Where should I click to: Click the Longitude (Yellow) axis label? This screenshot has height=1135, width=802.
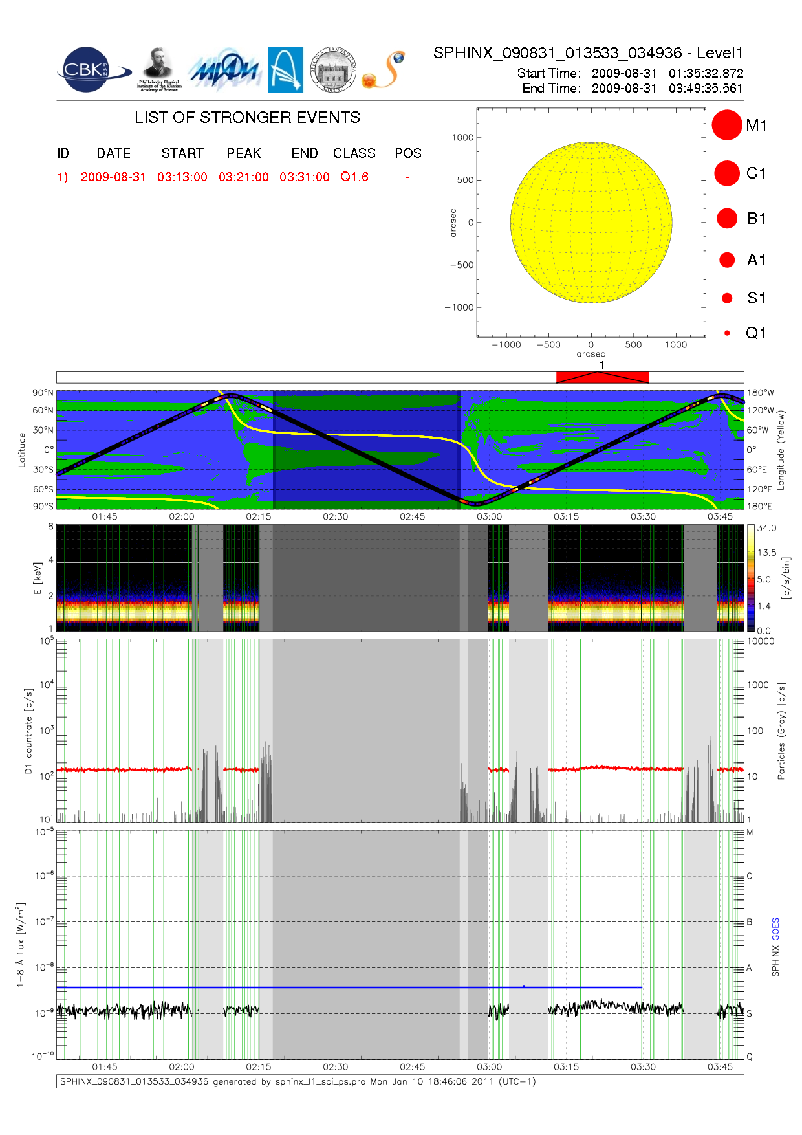[781, 449]
